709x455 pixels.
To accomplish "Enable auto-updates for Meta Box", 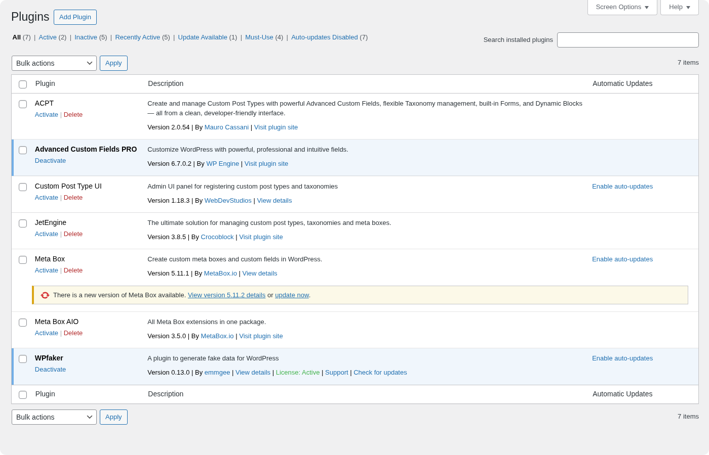I will pos(622,259).
